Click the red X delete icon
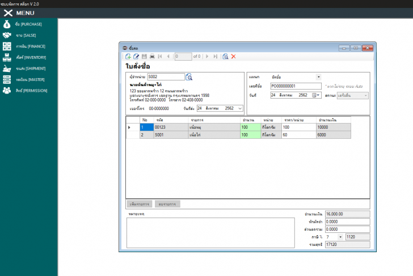Viewport: 413px width, 276px height. click(x=233, y=57)
